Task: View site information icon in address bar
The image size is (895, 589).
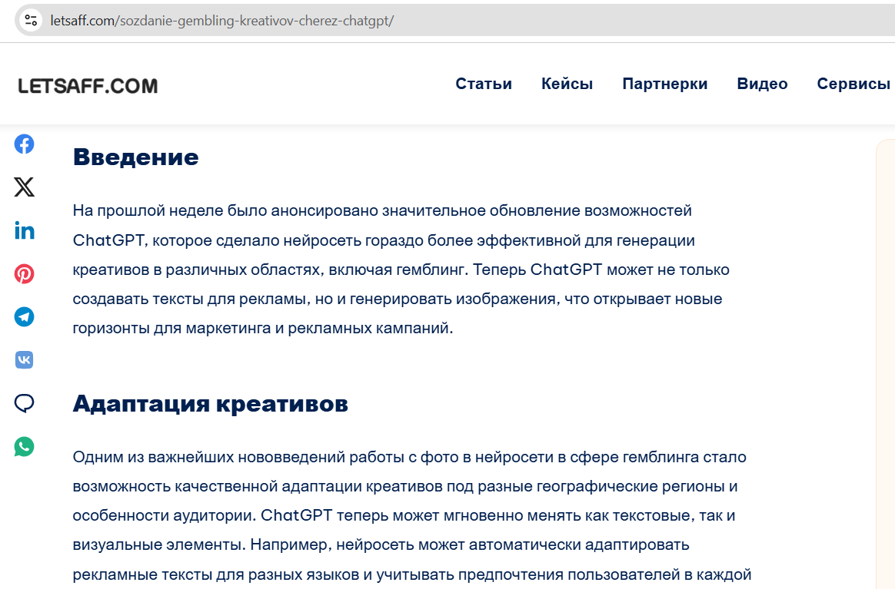Action: (31, 21)
